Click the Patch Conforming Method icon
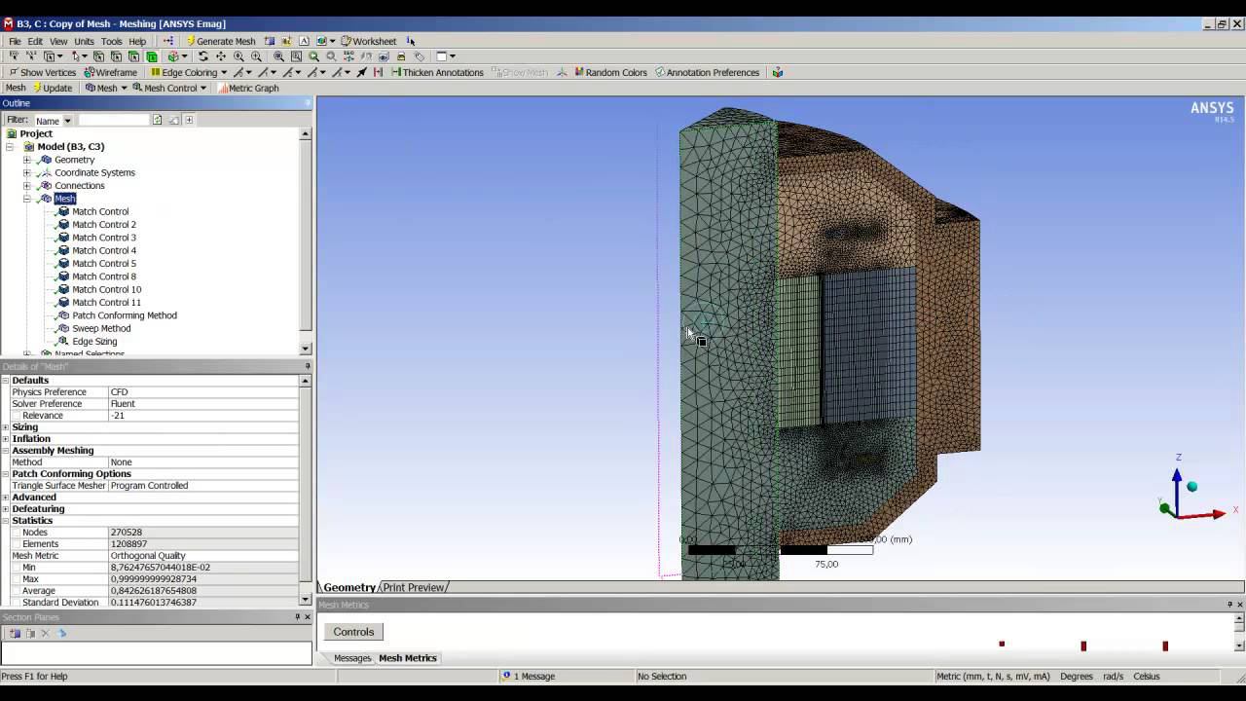The image size is (1246, 701). click(x=63, y=315)
